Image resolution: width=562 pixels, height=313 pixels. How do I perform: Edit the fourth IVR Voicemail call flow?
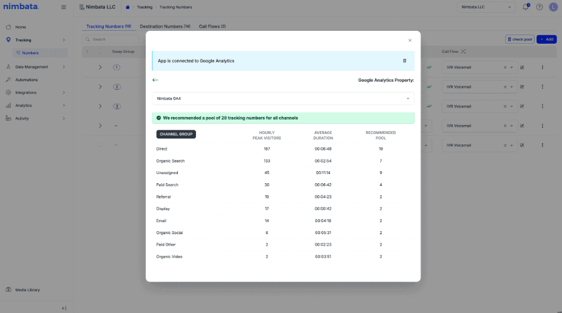coord(522,126)
